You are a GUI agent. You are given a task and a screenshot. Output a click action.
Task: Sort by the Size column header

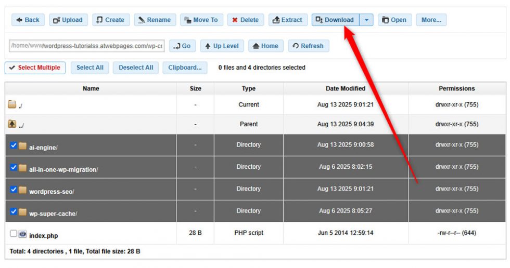pyautogui.click(x=195, y=89)
